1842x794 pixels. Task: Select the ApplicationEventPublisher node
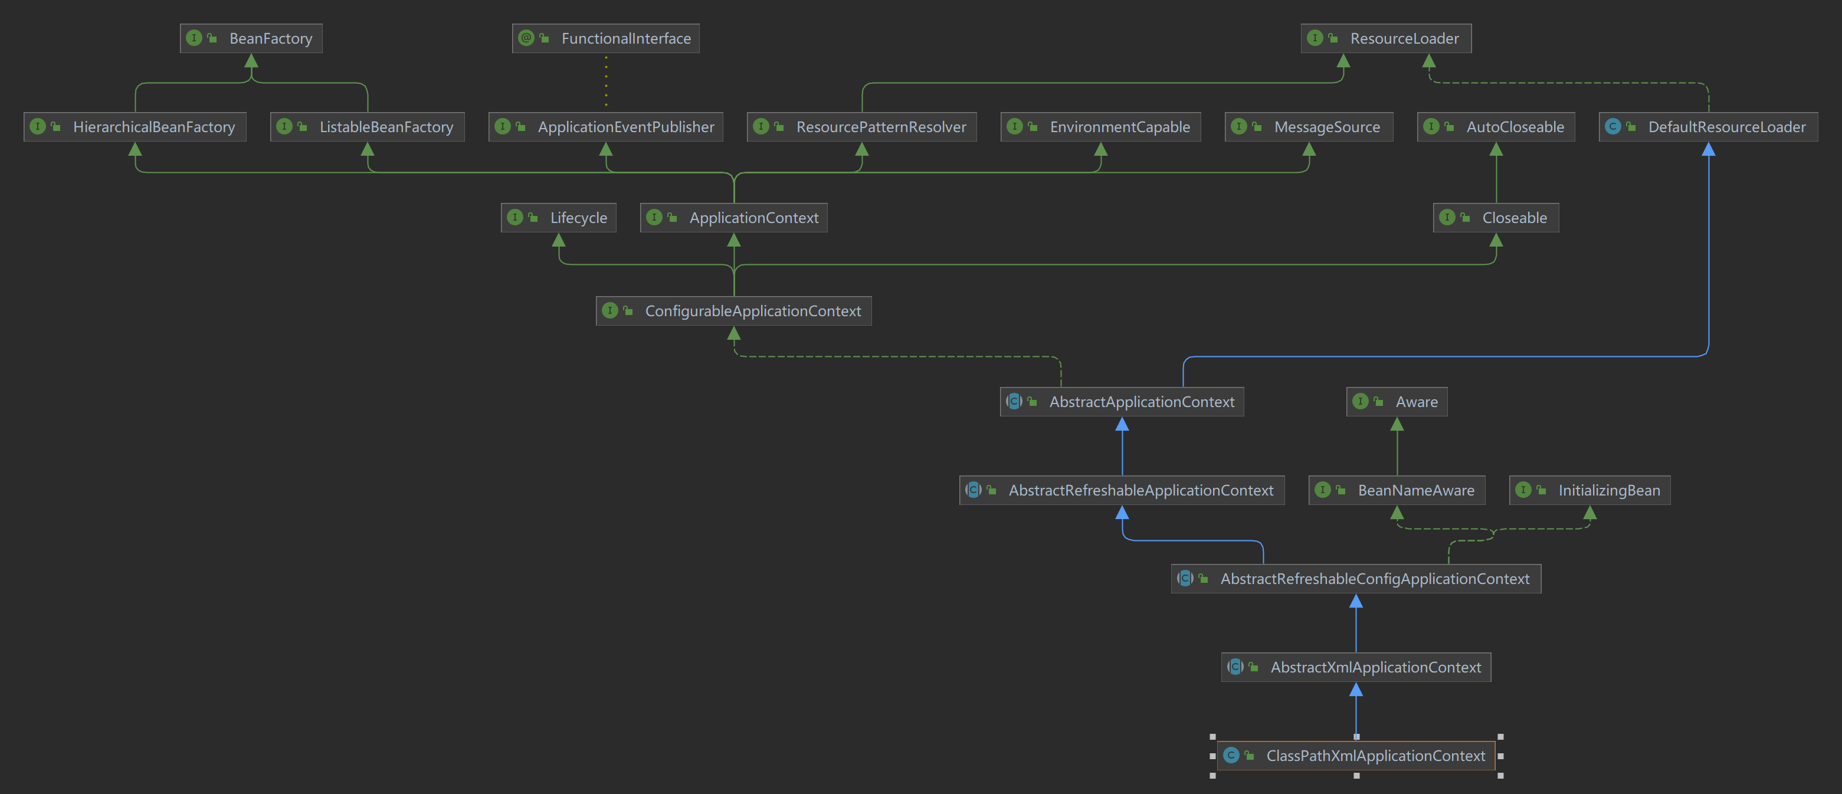625,127
